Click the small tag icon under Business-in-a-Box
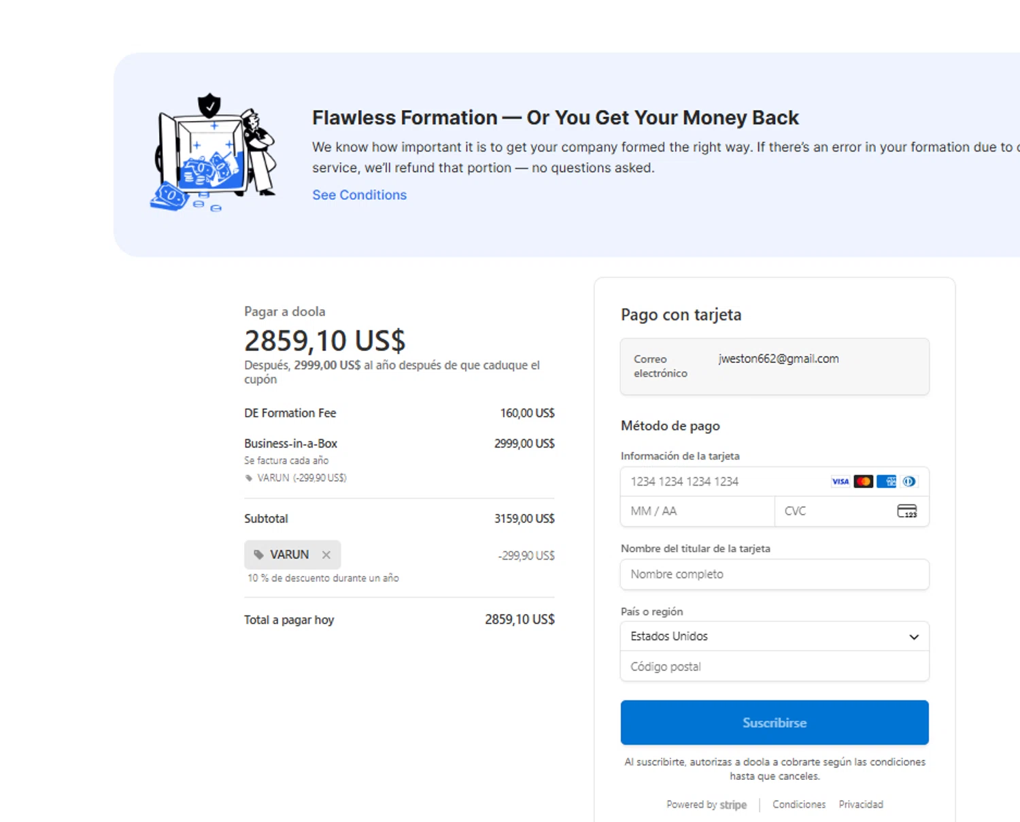 249,478
